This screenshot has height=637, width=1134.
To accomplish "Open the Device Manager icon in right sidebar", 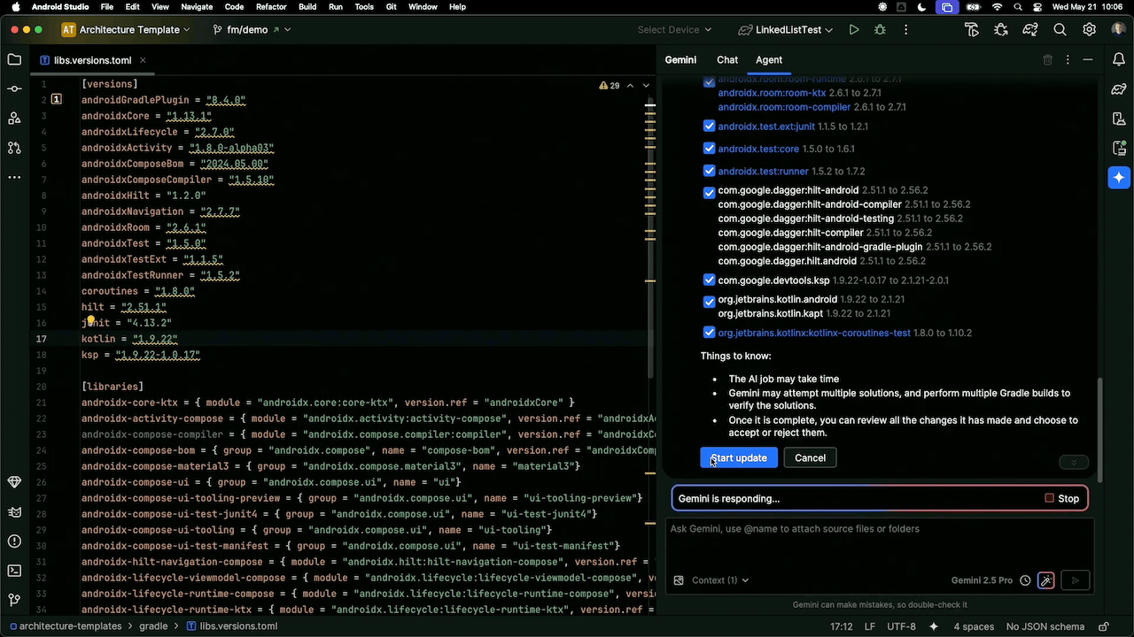I will [1119, 119].
